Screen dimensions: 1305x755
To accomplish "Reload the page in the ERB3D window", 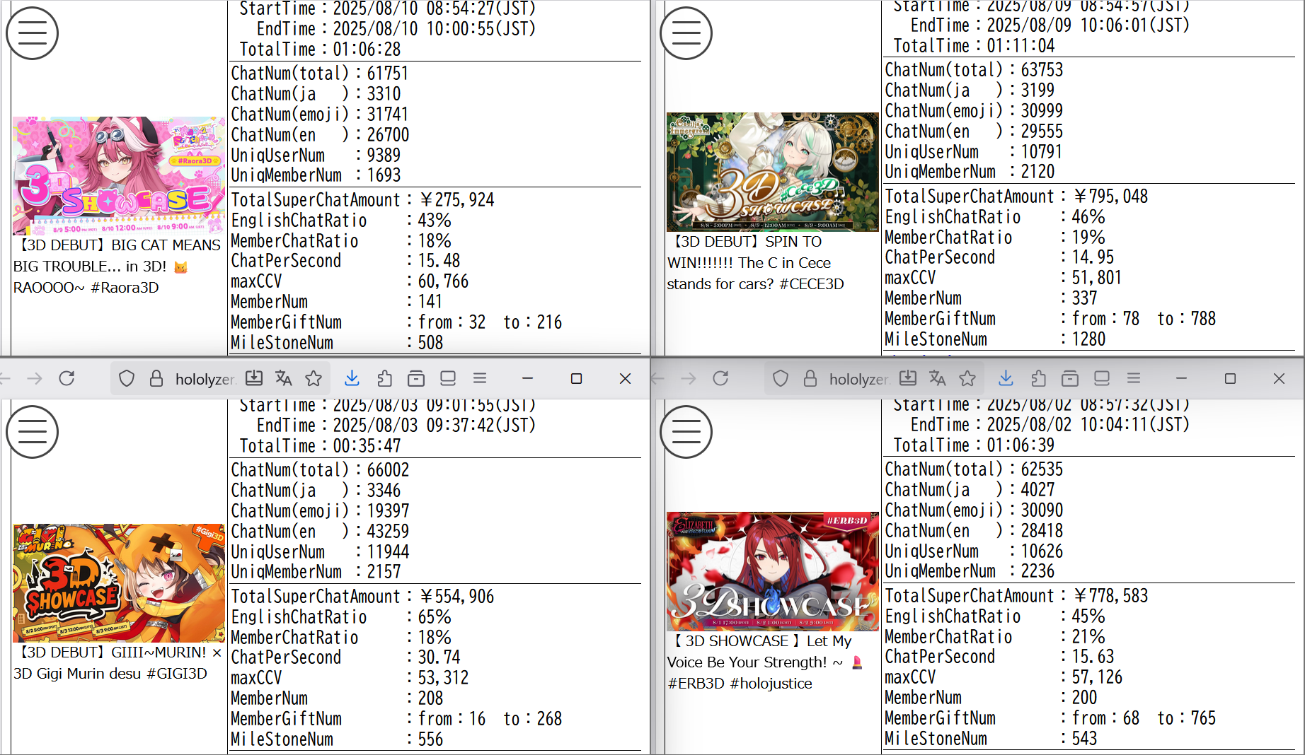I will point(720,379).
